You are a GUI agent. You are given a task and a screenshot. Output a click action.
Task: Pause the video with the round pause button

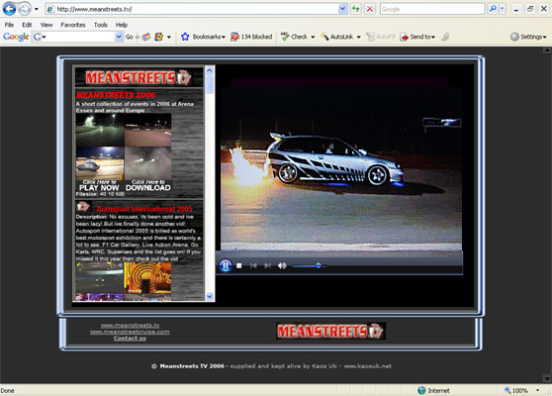coord(226,265)
